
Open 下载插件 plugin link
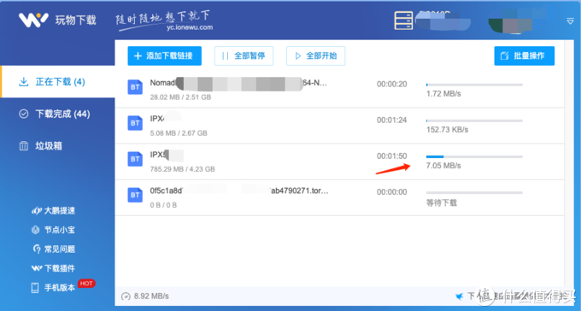pos(54,268)
